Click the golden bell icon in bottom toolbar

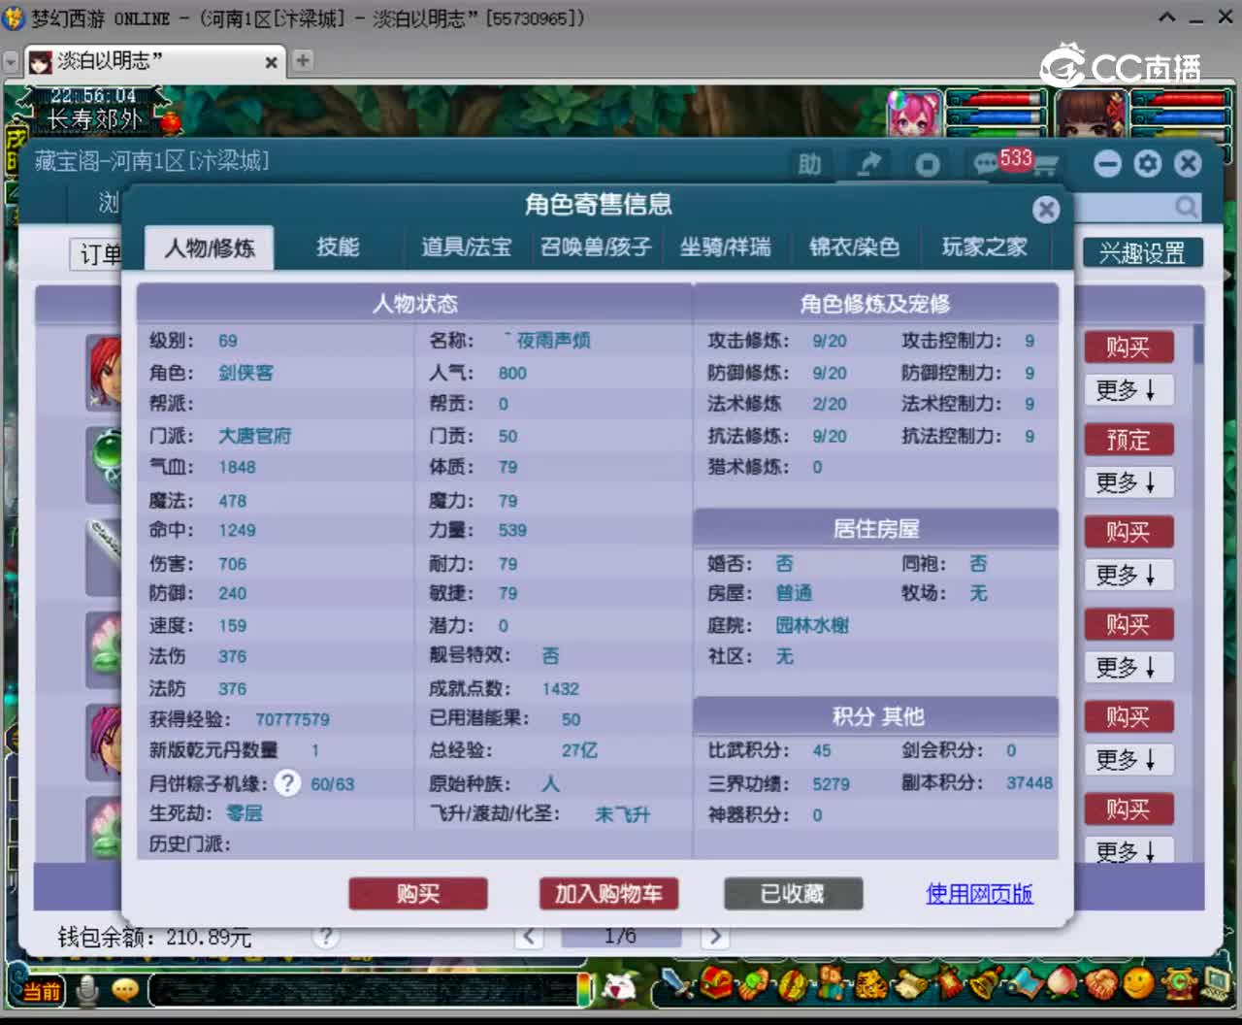click(986, 983)
